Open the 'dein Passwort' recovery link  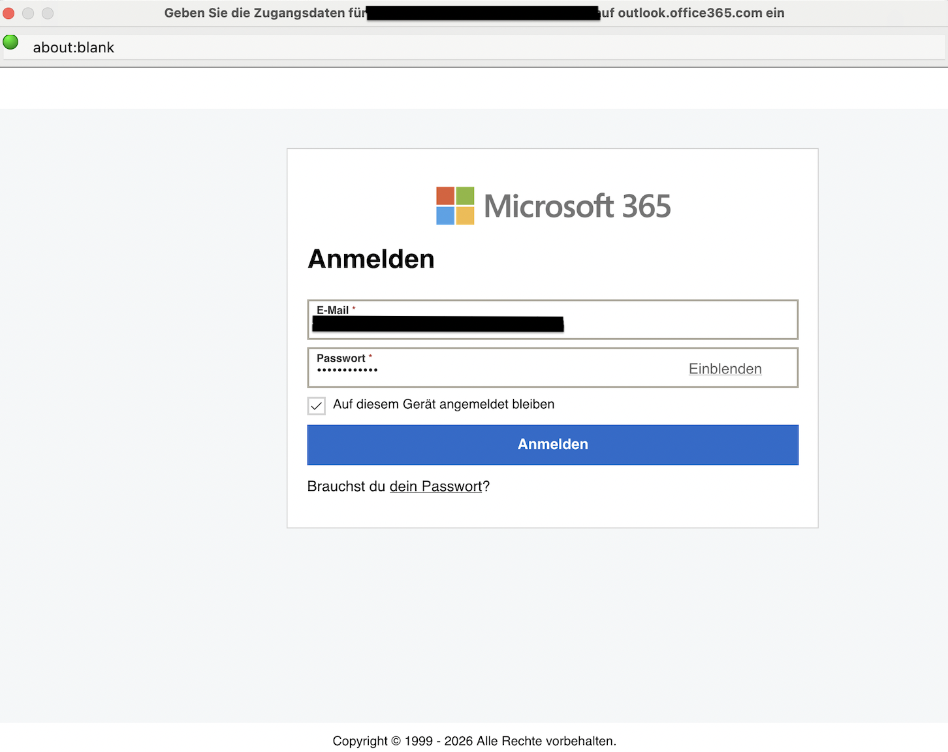[435, 486]
